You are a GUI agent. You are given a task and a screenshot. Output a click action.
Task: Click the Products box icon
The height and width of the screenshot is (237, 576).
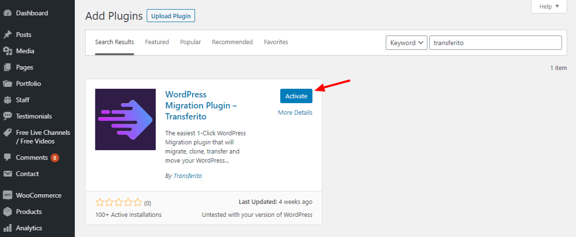click(x=8, y=212)
